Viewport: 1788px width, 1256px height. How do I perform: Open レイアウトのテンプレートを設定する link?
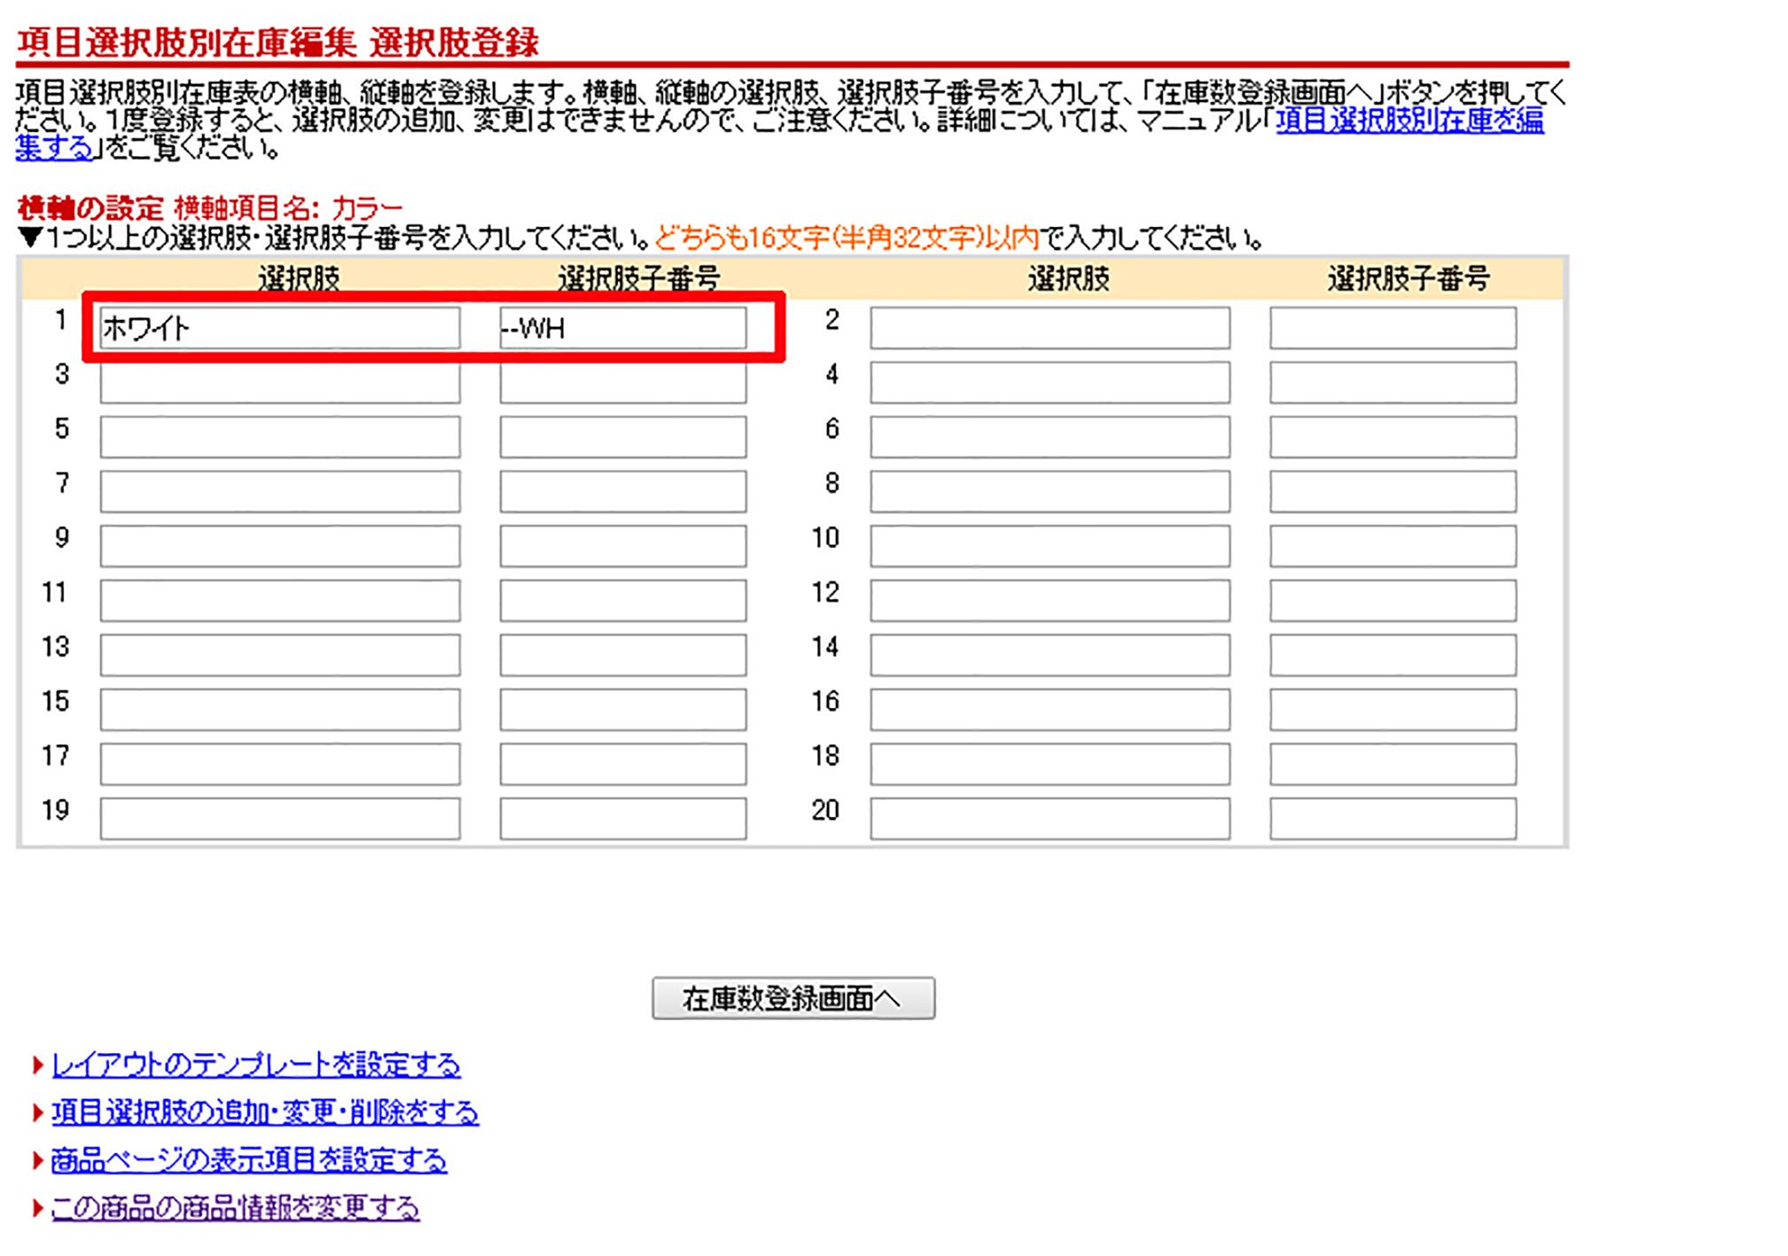[x=256, y=1064]
